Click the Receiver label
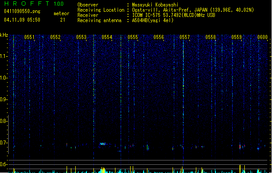This screenshot has height=173, width=272. 88,15
